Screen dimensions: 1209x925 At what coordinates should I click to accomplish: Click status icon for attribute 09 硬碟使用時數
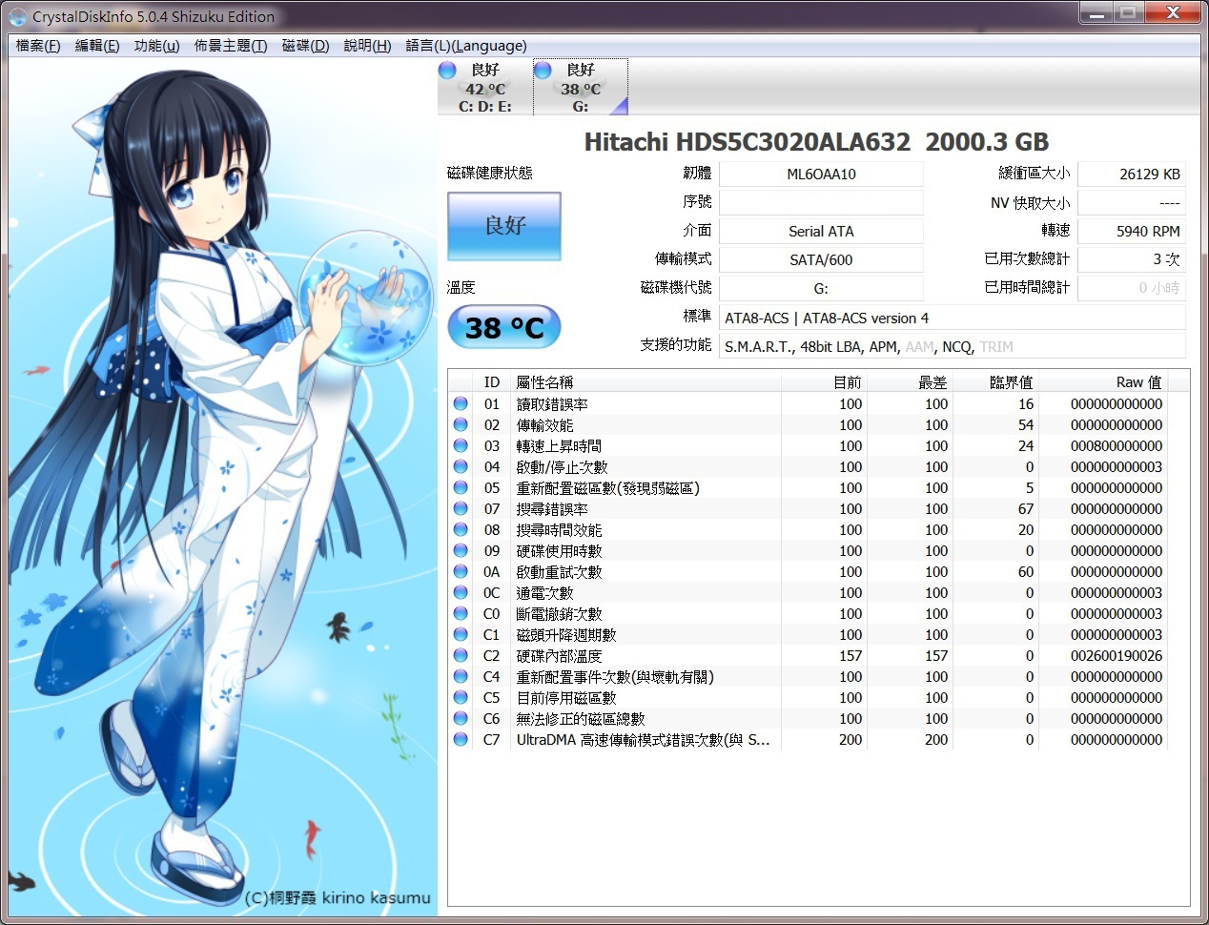(461, 550)
